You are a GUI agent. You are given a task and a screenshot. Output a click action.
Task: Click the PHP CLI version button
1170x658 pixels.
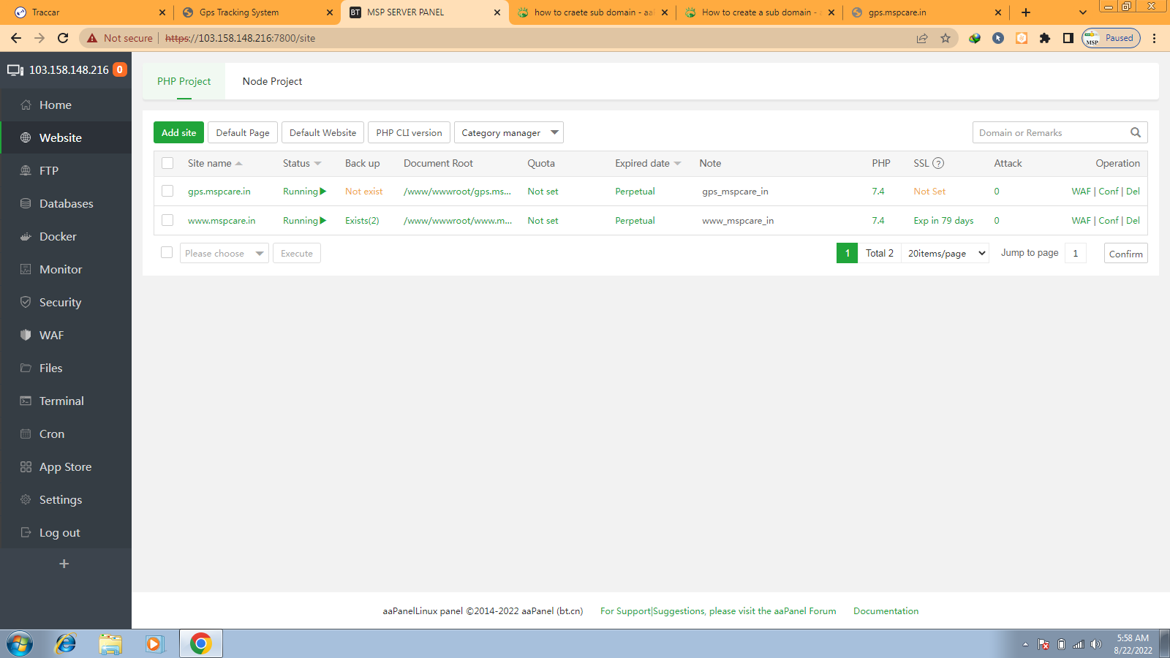tap(409, 132)
